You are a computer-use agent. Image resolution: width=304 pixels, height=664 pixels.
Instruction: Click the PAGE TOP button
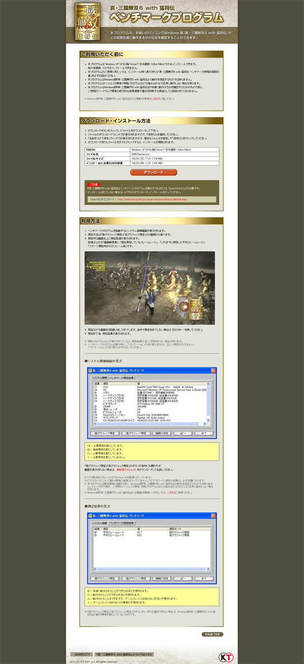click(212, 634)
